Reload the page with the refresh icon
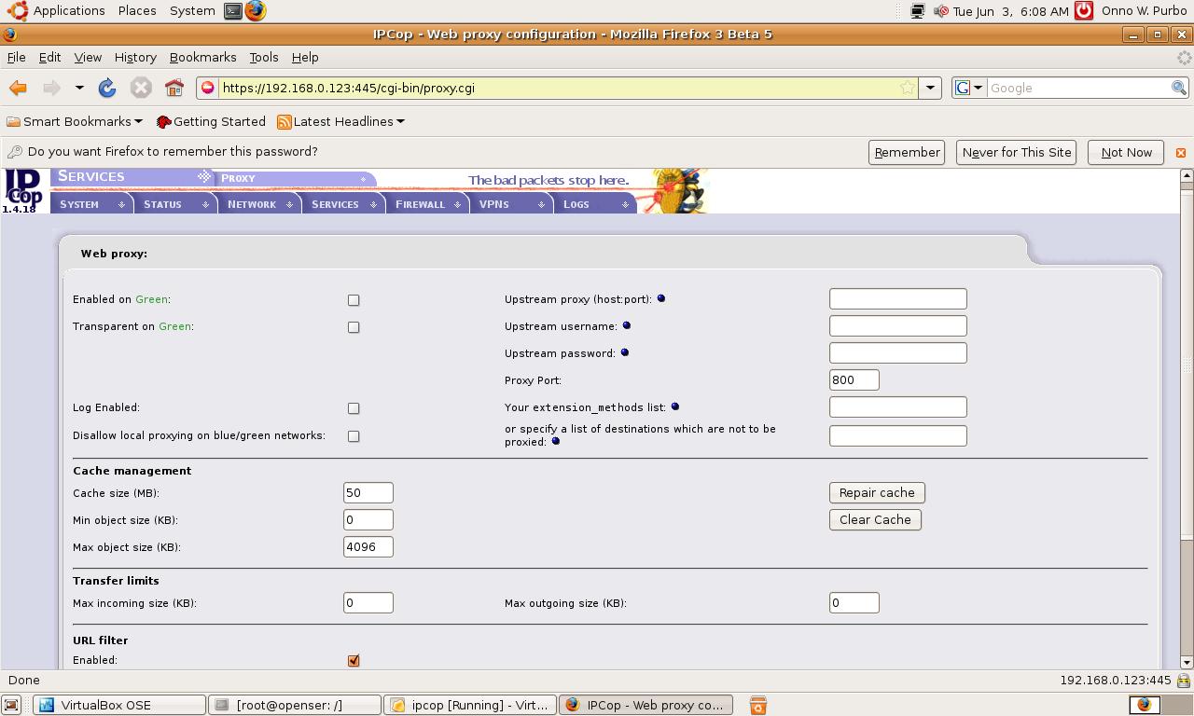Image resolution: width=1194 pixels, height=716 pixels. coord(107,88)
